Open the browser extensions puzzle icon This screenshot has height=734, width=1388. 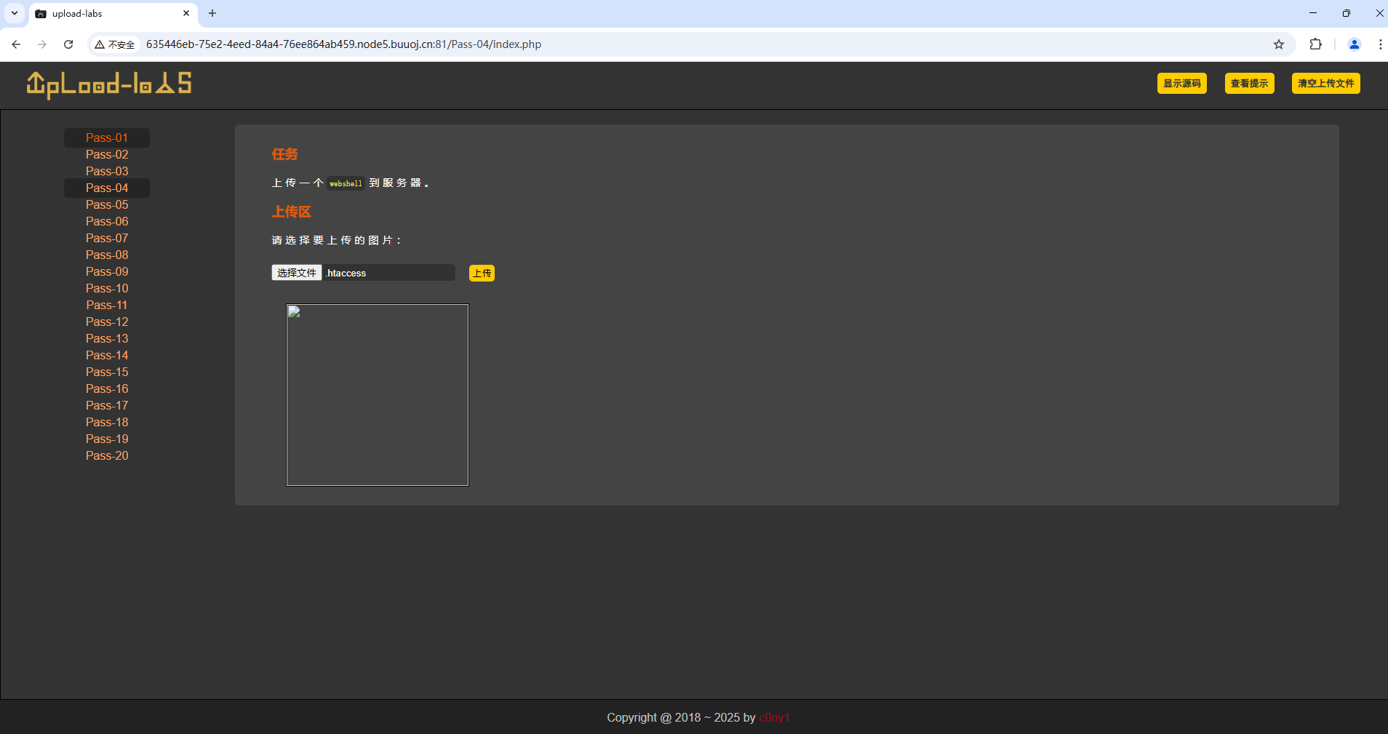coord(1315,44)
